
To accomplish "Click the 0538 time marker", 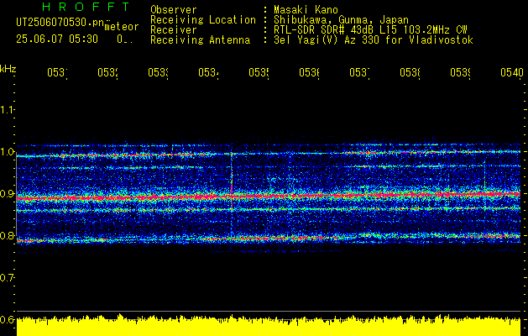I will 410,72.
